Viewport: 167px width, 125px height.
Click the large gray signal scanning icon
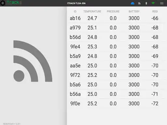coord(33,61)
